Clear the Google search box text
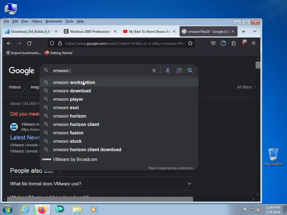Screen dimensions: 287x215 (154, 71)
